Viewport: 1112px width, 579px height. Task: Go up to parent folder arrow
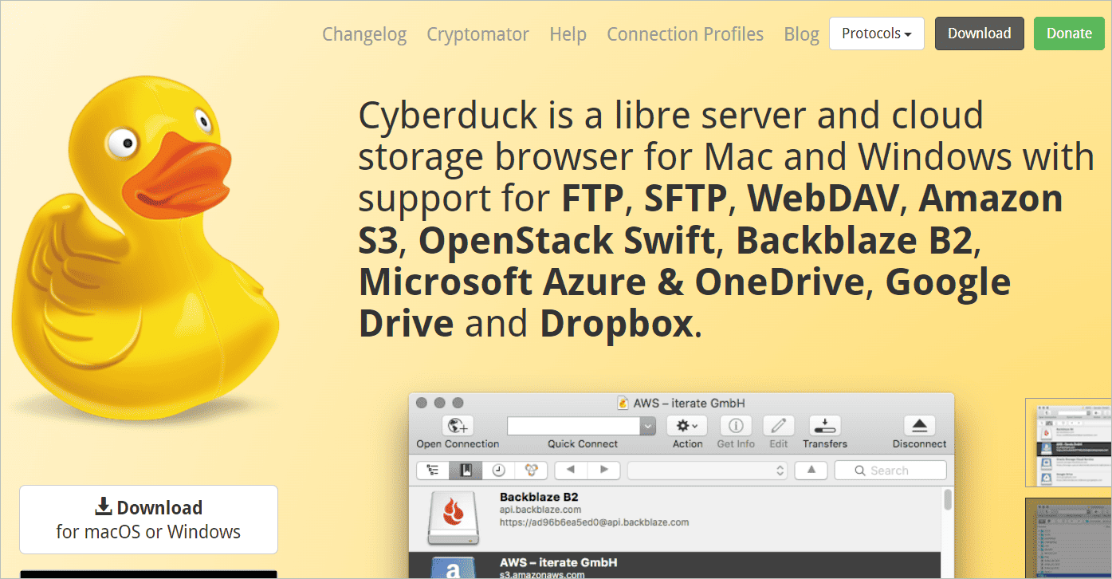tap(811, 471)
